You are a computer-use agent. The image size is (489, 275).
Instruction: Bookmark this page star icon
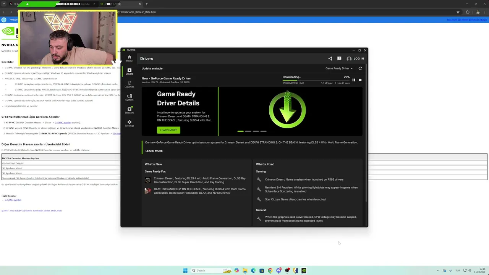[458, 12]
